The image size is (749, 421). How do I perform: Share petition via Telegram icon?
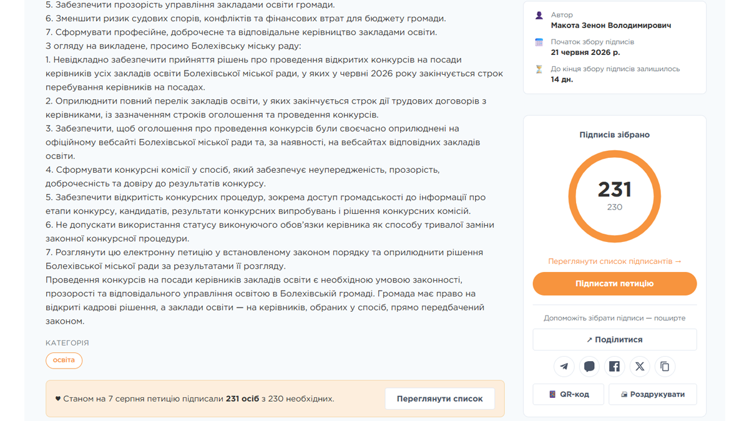(x=564, y=366)
